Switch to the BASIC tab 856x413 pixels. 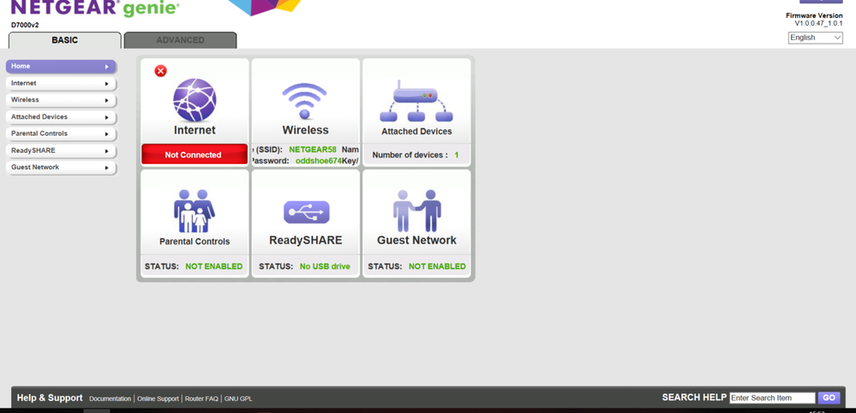[65, 40]
